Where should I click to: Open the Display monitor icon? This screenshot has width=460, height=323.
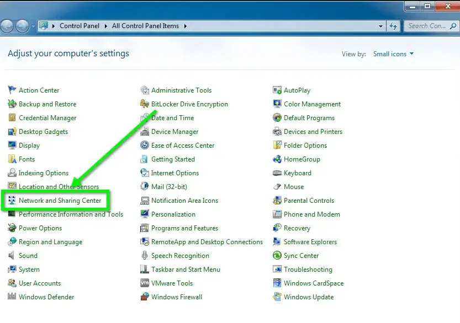pyautogui.click(x=12, y=145)
